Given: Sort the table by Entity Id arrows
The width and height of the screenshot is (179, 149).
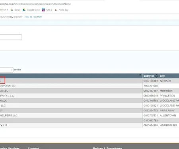Looking at the screenshot, I should click(156, 76).
